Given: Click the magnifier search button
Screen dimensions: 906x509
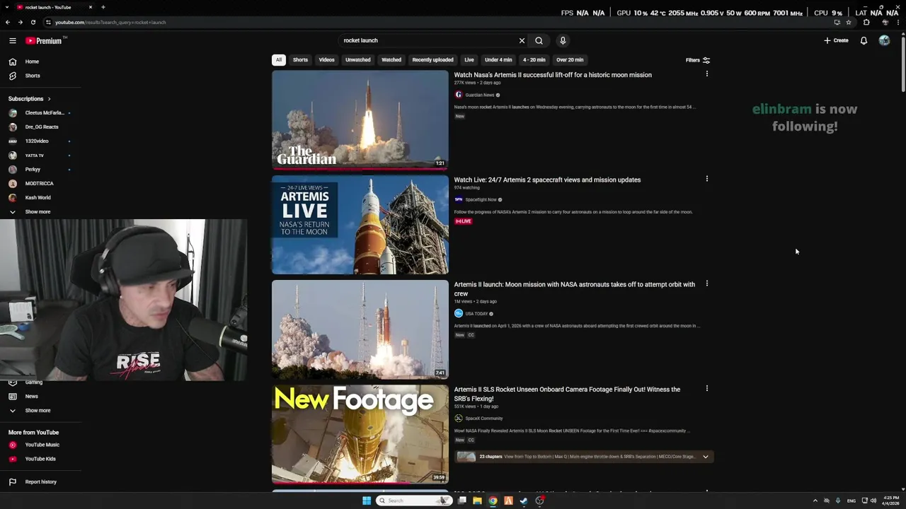Looking at the screenshot, I should (539, 41).
